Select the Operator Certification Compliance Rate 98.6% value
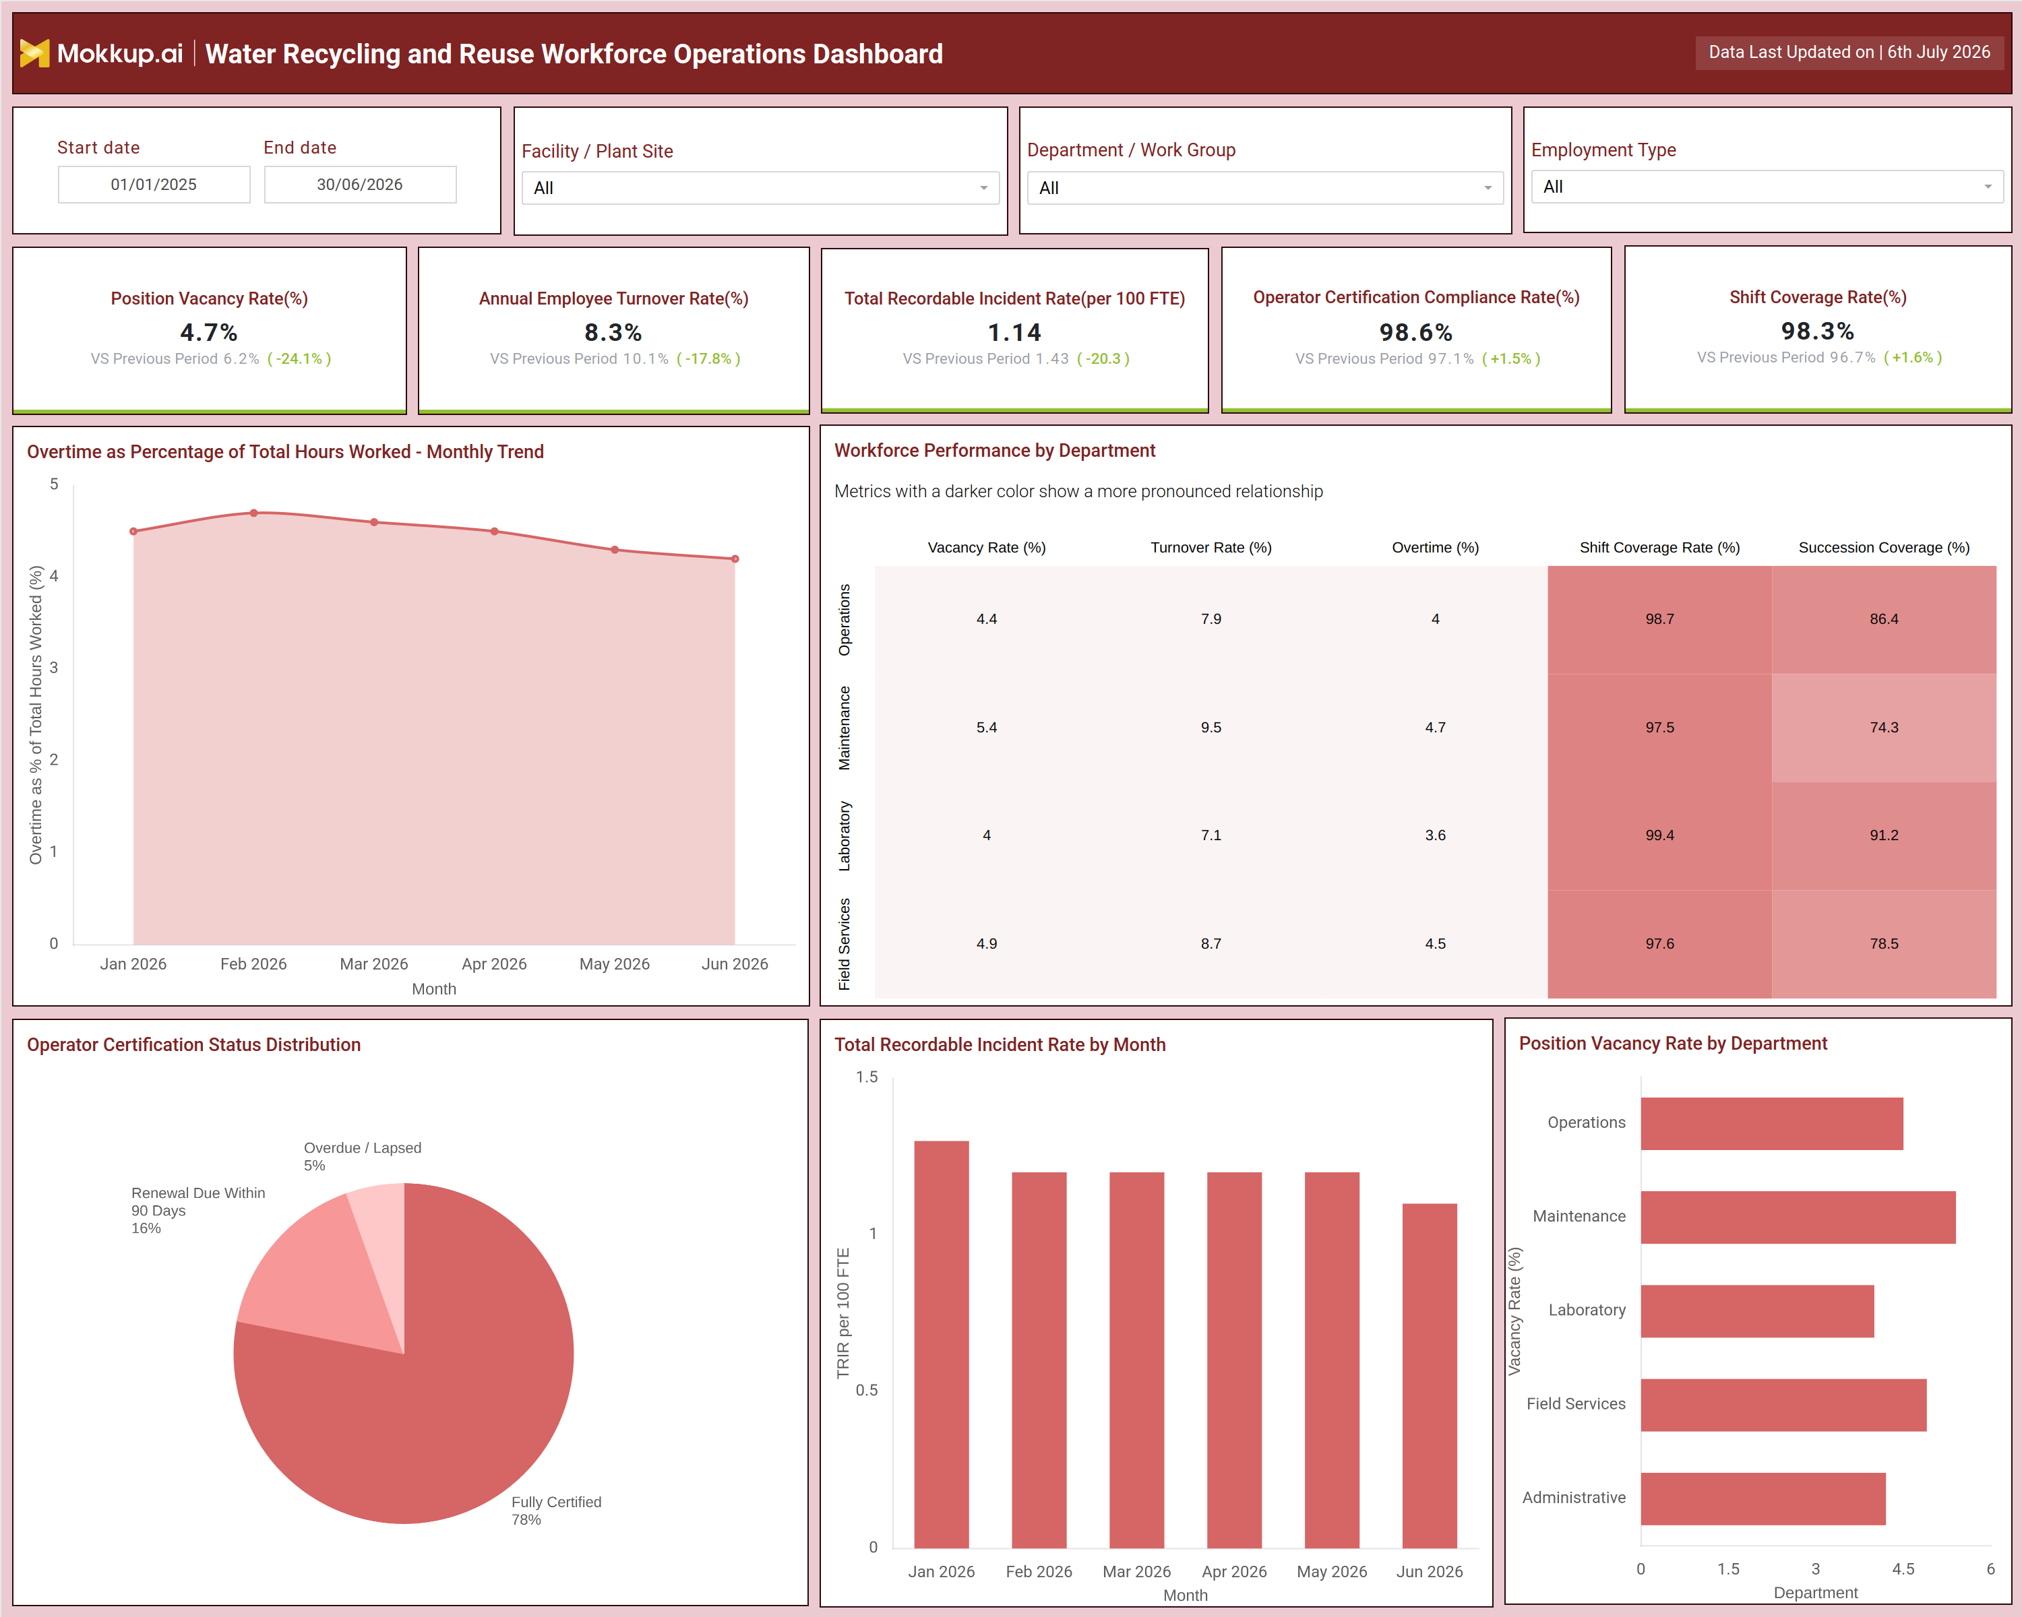Viewport: 2022px width, 1617px height. [1416, 333]
